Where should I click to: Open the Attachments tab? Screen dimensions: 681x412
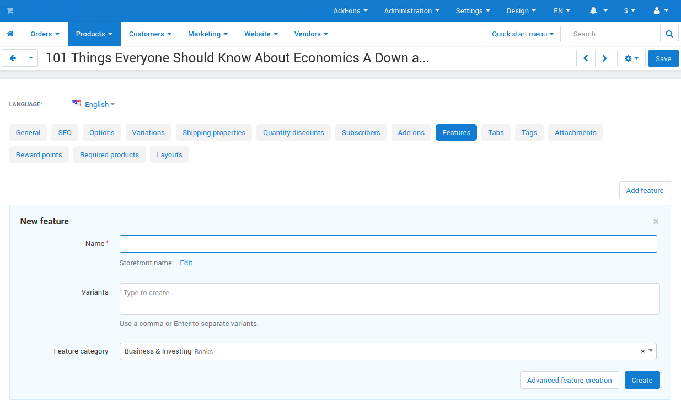tap(576, 132)
